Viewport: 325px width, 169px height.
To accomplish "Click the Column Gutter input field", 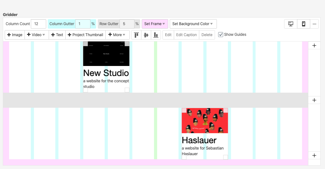I will click(x=83, y=24).
